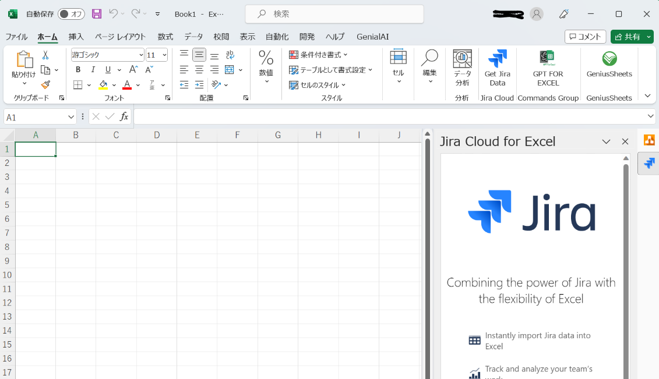Image resolution: width=659 pixels, height=379 pixels.
Task: Switch to the 数式 Formulas tab
Action: [165, 37]
